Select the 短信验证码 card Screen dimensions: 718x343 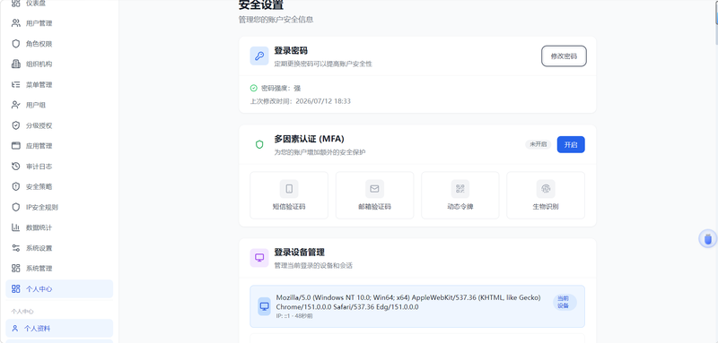tap(289, 195)
